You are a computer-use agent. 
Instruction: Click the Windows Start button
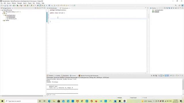pos(2,101)
